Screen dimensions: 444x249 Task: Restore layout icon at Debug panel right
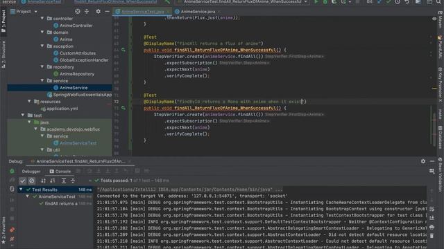432,171
